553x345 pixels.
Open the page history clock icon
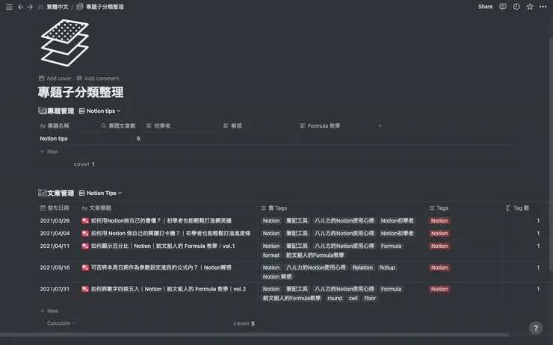point(516,7)
